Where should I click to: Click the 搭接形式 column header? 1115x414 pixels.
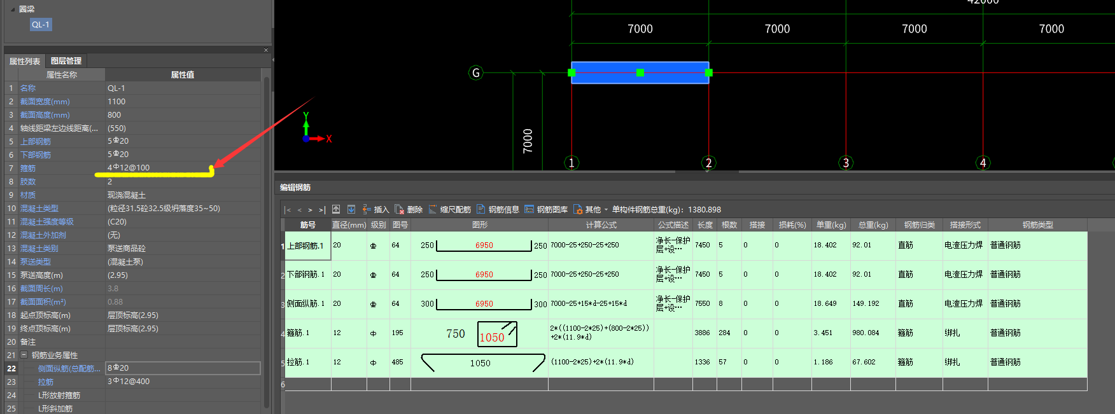click(x=965, y=225)
